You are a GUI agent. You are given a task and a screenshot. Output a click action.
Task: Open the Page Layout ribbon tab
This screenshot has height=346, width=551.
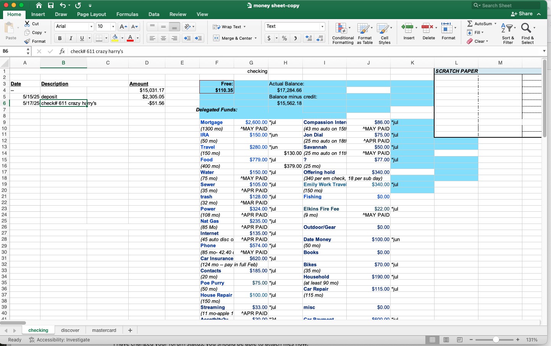tap(92, 14)
